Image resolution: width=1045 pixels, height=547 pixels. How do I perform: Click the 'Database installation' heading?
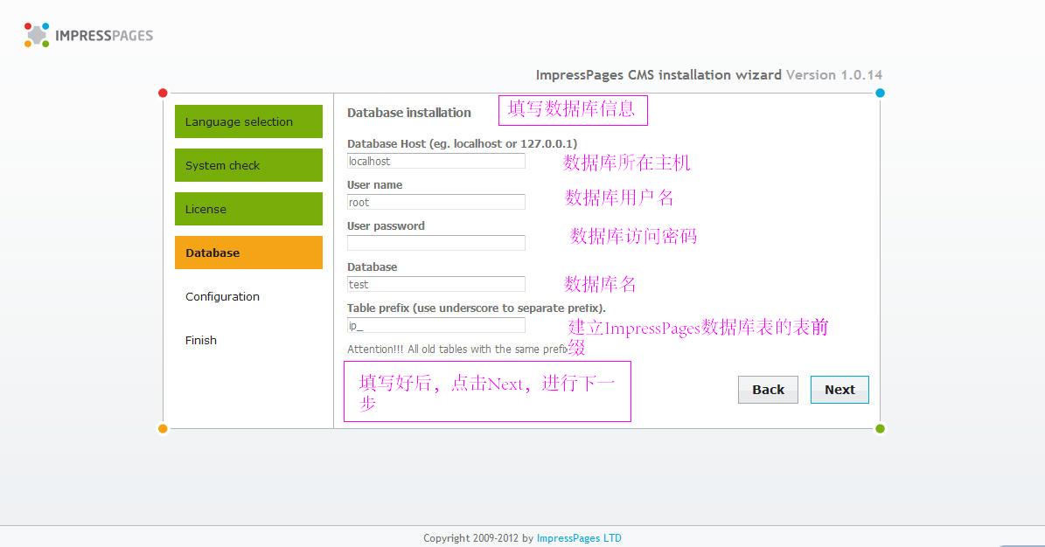409,113
